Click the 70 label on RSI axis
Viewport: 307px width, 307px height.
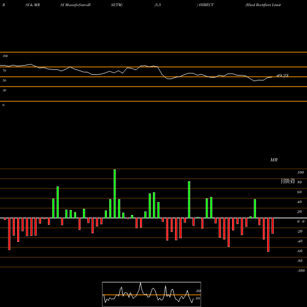pyautogui.click(x=4, y=71)
